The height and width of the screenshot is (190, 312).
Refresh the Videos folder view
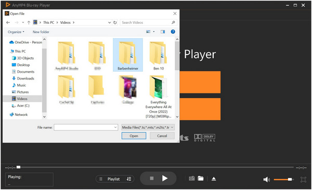(115, 22)
